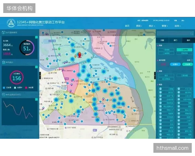Go to the 首页 menu item
Viewport: 195px width, 156px height.
click(x=127, y=26)
